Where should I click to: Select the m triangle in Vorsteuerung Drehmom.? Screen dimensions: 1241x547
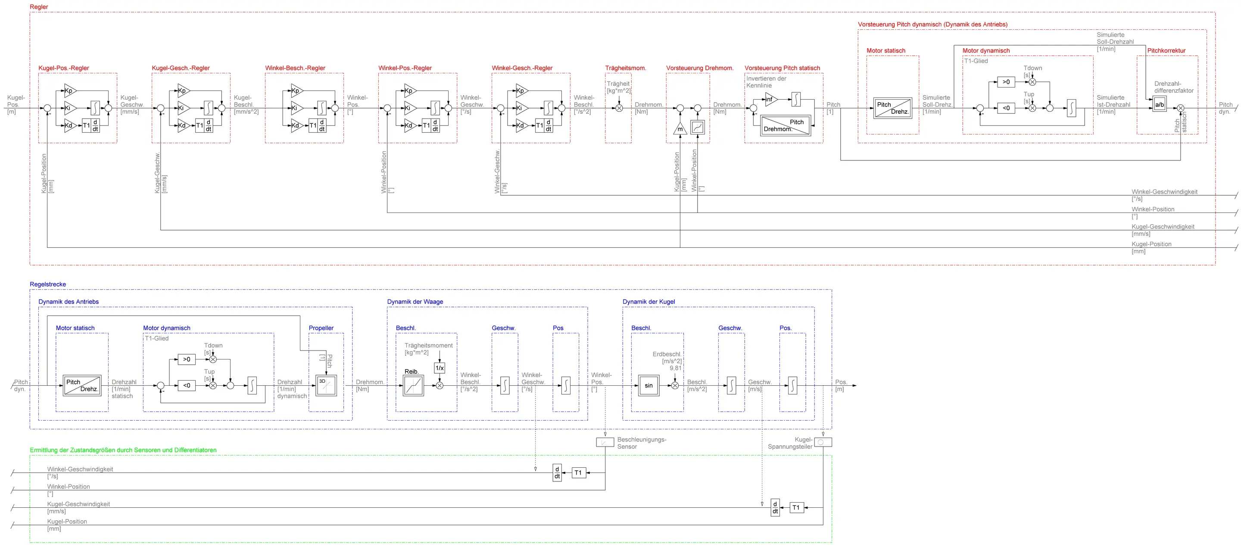(680, 129)
